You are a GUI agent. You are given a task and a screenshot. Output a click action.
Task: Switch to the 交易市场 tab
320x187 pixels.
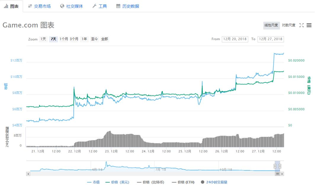click(x=39, y=6)
